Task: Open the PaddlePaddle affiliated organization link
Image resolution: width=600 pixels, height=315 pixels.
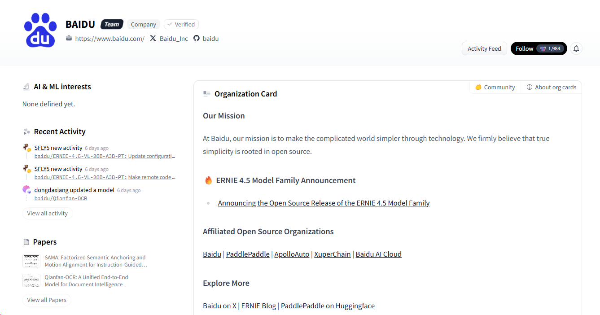Action: point(248,254)
